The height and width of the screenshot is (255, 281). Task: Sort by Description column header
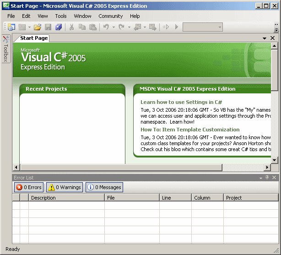(67, 198)
